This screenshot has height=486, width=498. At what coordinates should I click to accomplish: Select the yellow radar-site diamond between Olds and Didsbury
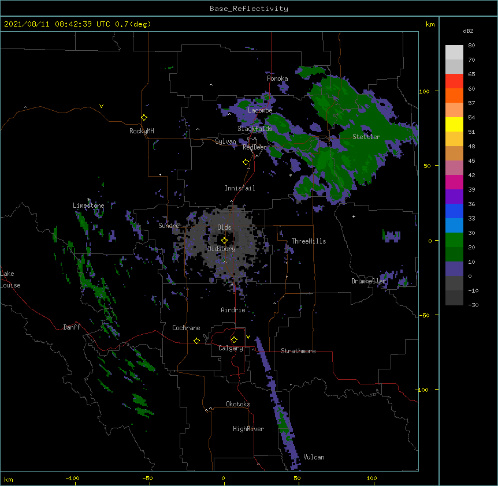[x=224, y=240]
